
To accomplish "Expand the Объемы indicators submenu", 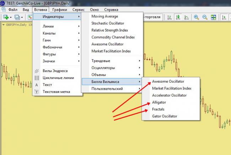I will [112, 75].
